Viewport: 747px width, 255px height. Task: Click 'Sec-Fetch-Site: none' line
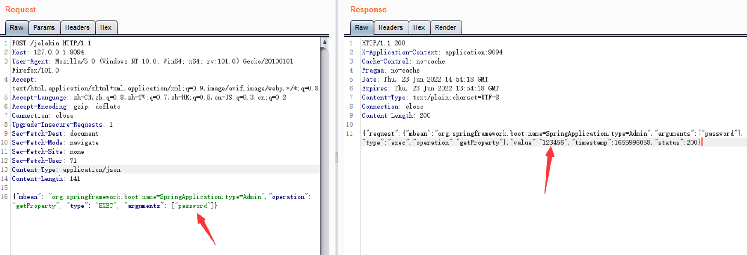tap(48, 152)
